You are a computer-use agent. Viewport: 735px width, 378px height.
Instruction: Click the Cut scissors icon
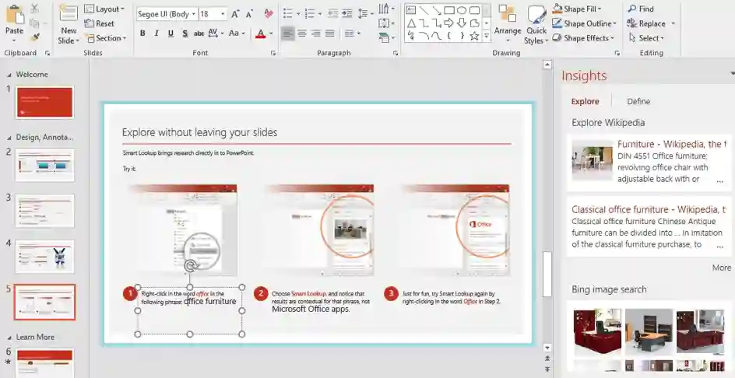35,9
